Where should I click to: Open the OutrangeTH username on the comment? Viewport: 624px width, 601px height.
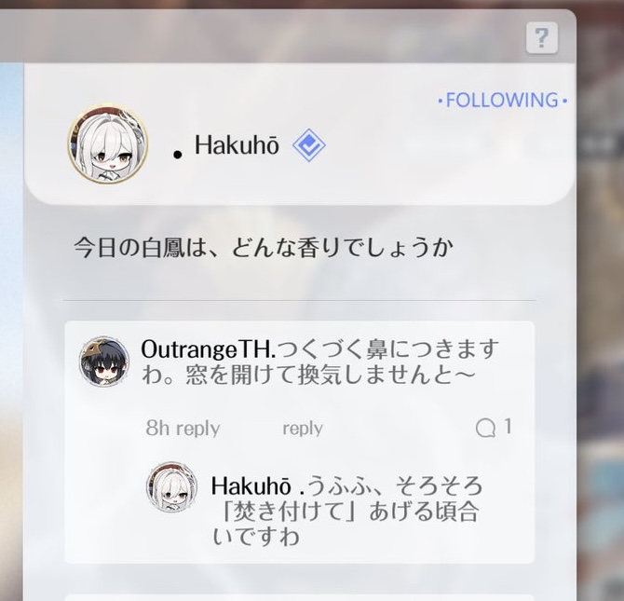(x=208, y=349)
